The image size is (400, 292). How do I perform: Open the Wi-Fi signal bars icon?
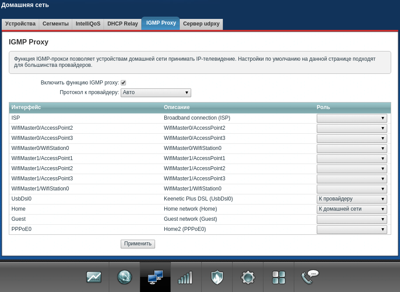pos(185,277)
